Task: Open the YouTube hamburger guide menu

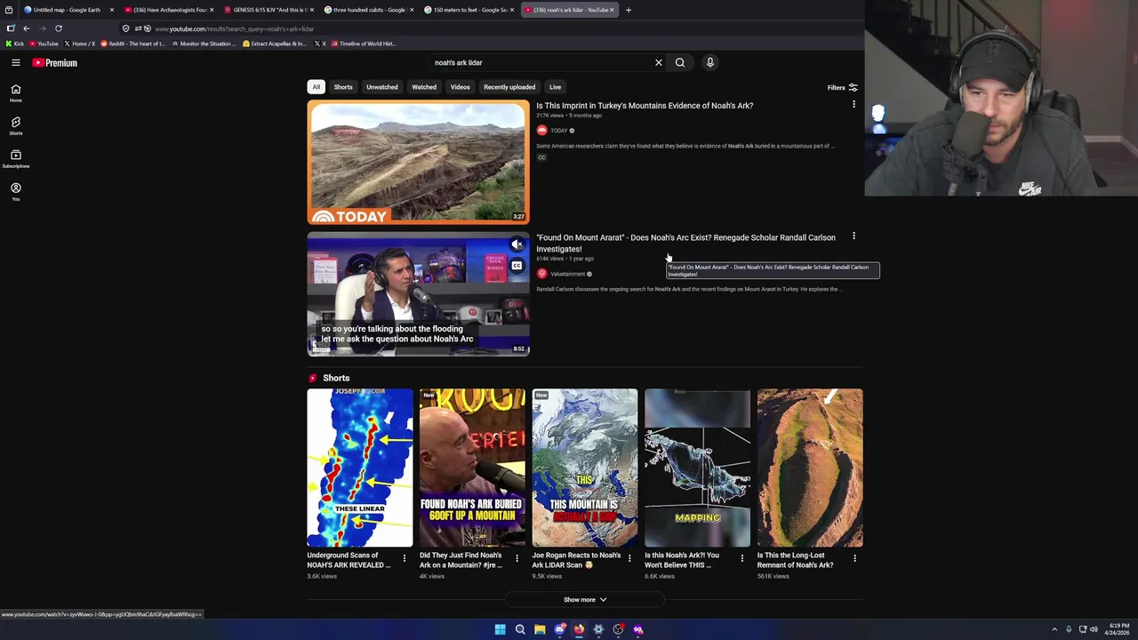Action: 16,62
